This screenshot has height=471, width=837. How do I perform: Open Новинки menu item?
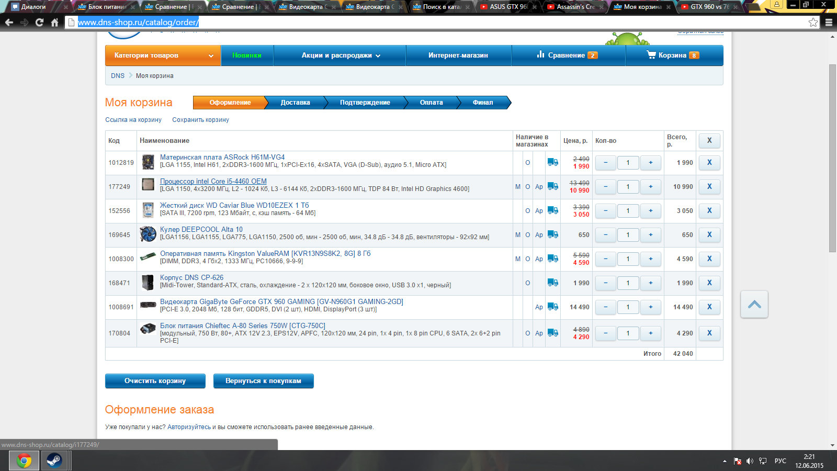[247, 55]
